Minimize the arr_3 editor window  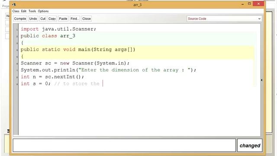click(242, 4)
